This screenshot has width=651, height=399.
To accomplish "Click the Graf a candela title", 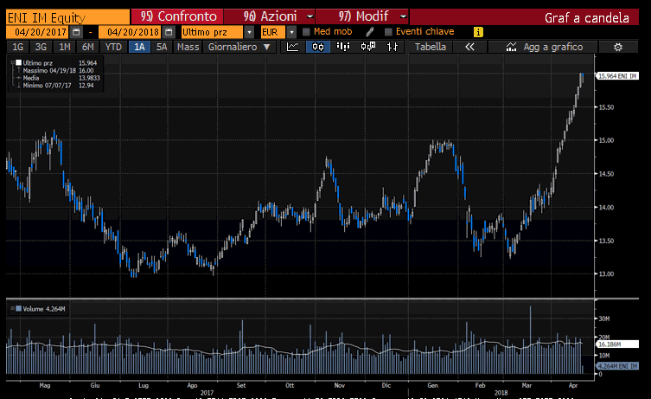I will (586, 18).
